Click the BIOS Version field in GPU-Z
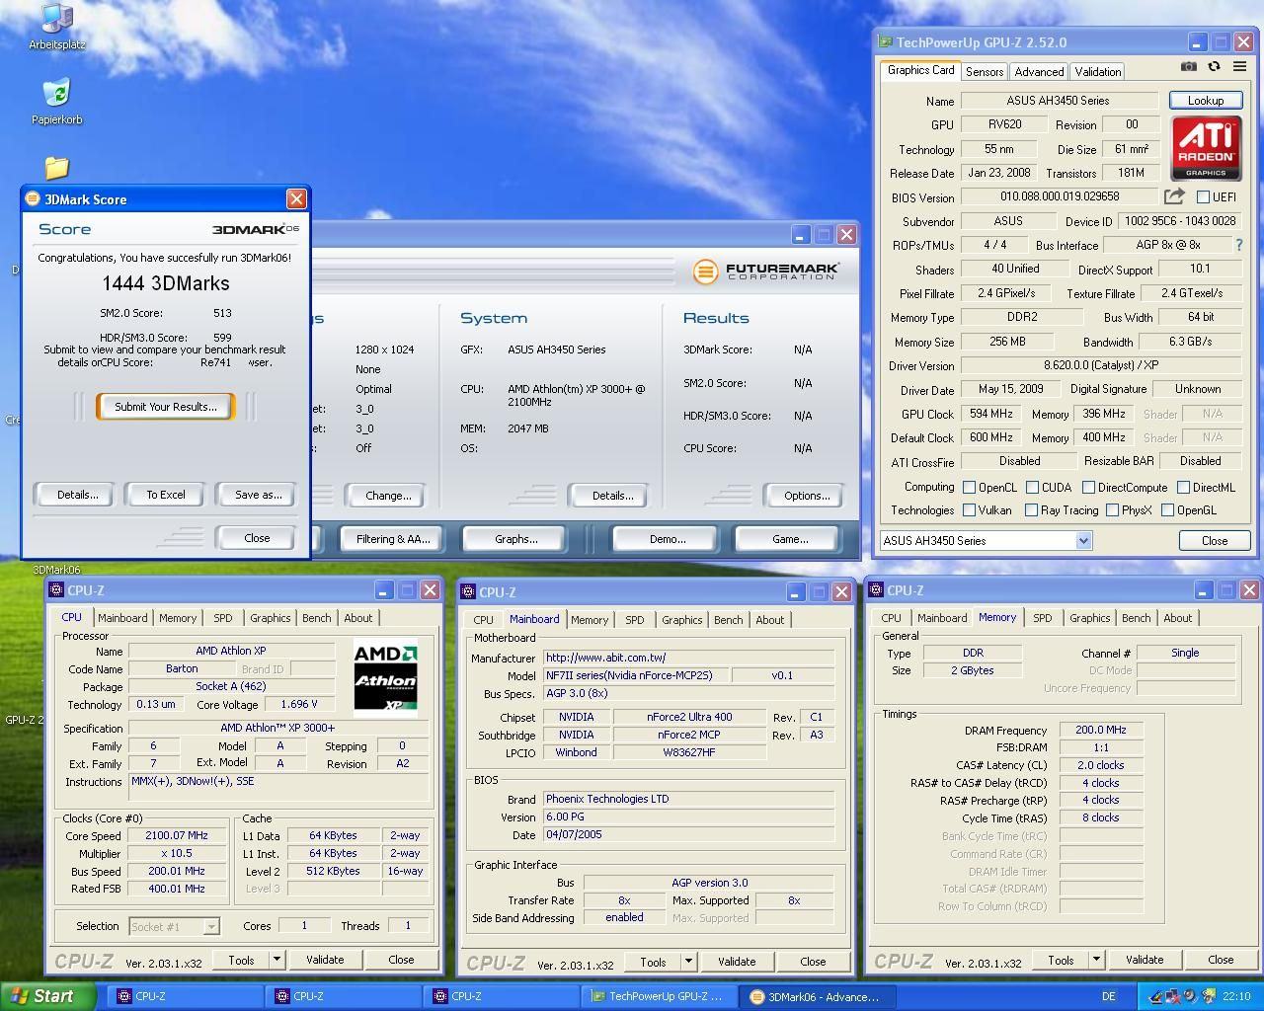Viewport: 1264px width, 1011px height. [x=1060, y=196]
